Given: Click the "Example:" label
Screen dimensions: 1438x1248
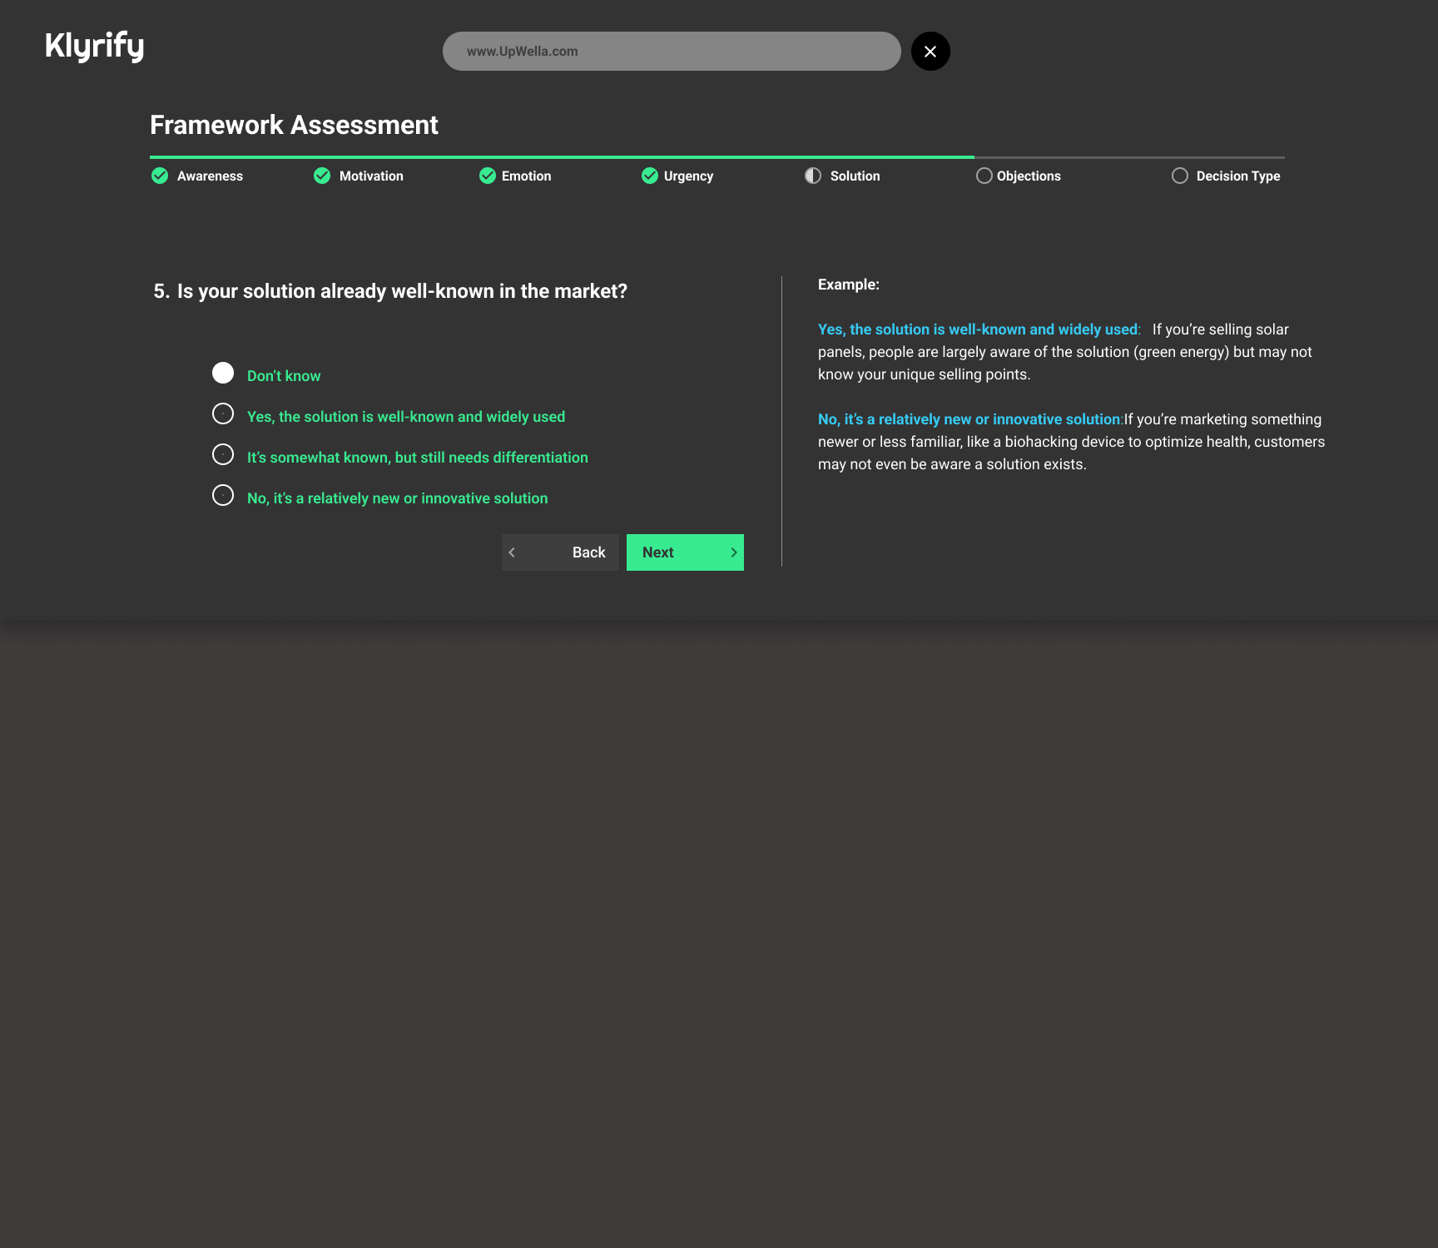Looking at the screenshot, I should tap(849, 285).
